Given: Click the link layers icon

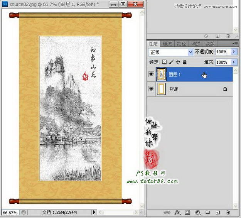Looking at the screenshot, I should [x=167, y=213].
